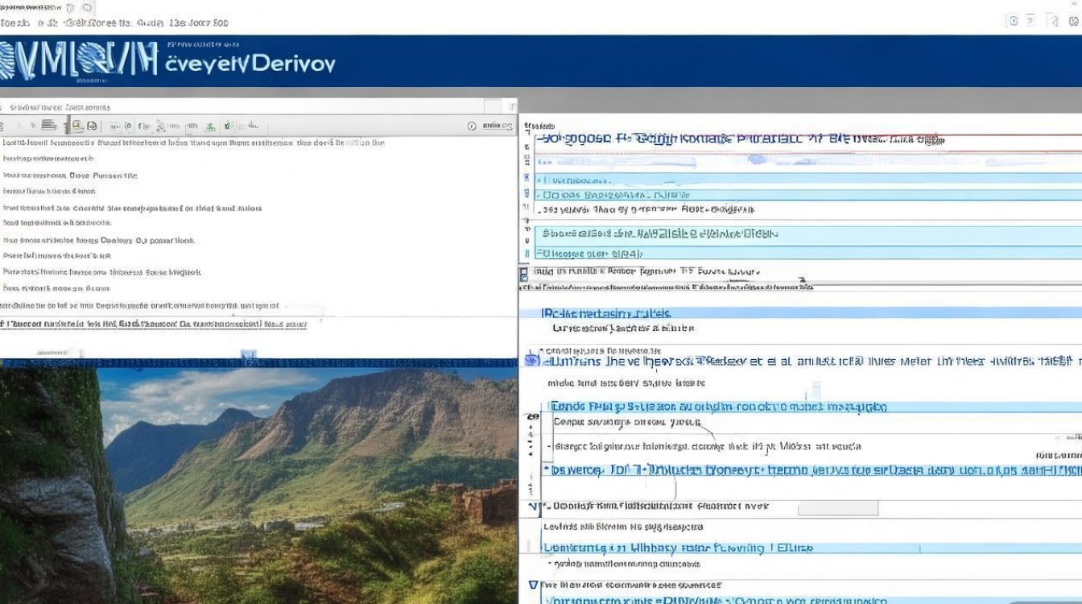Click the green check icon in the left toolbar
The width and height of the screenshot is (1082, 604).
pos(228,126)
